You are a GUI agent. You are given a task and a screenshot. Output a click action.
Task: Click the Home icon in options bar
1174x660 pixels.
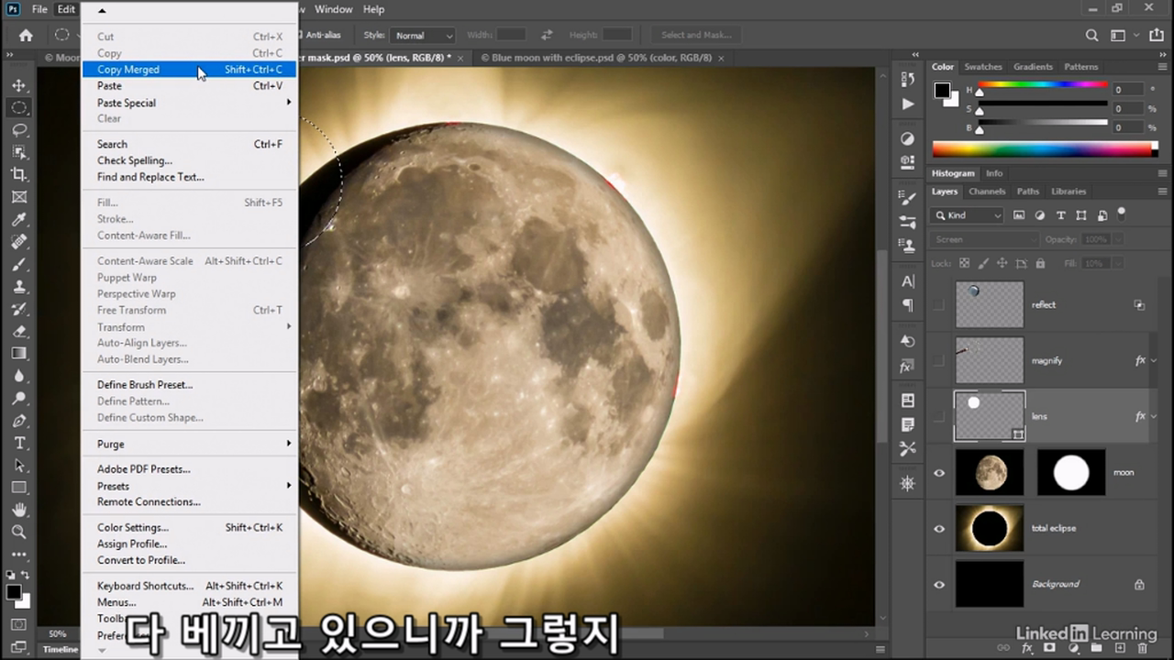coord(26,36)
